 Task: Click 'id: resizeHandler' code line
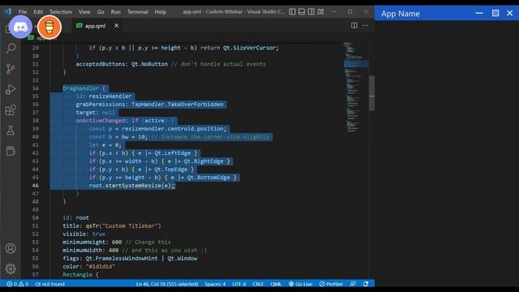(x=104, y=97)
